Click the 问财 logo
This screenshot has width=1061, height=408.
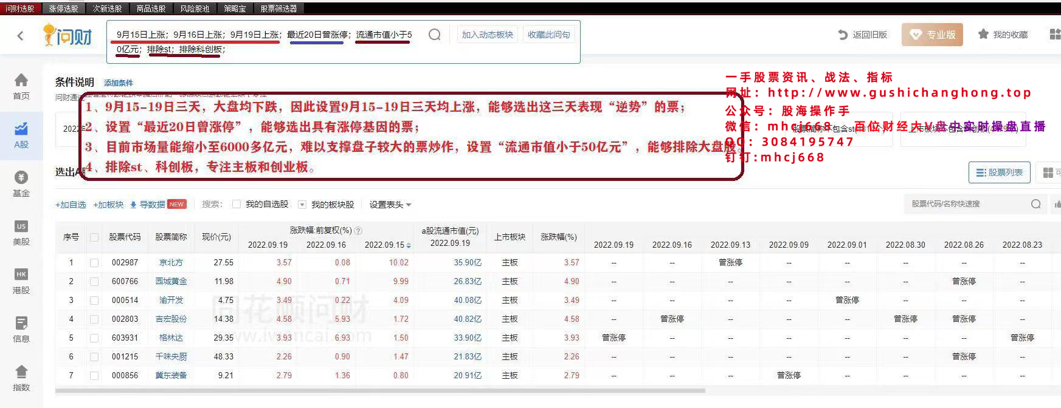click(67, 36)
